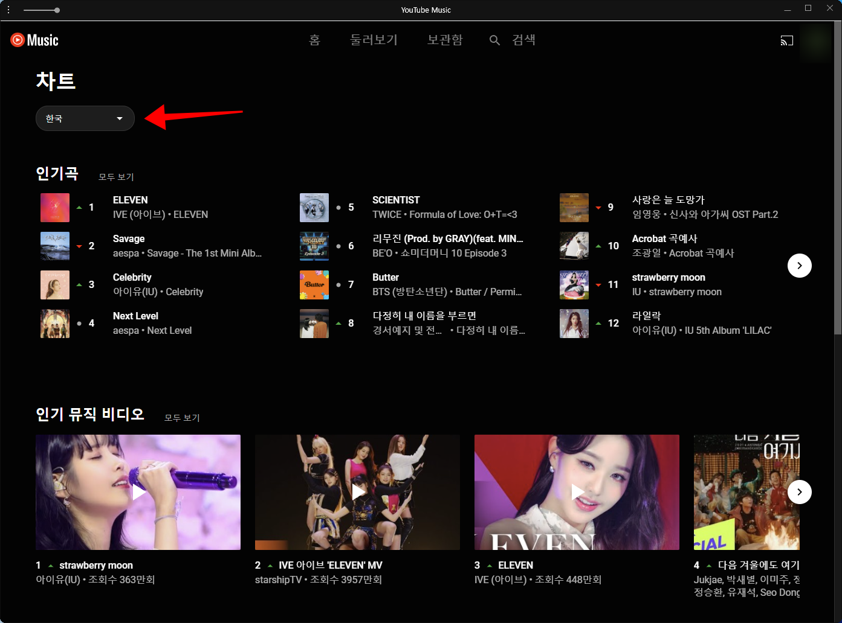Minimize the YouTube Music window

[787, 10]
